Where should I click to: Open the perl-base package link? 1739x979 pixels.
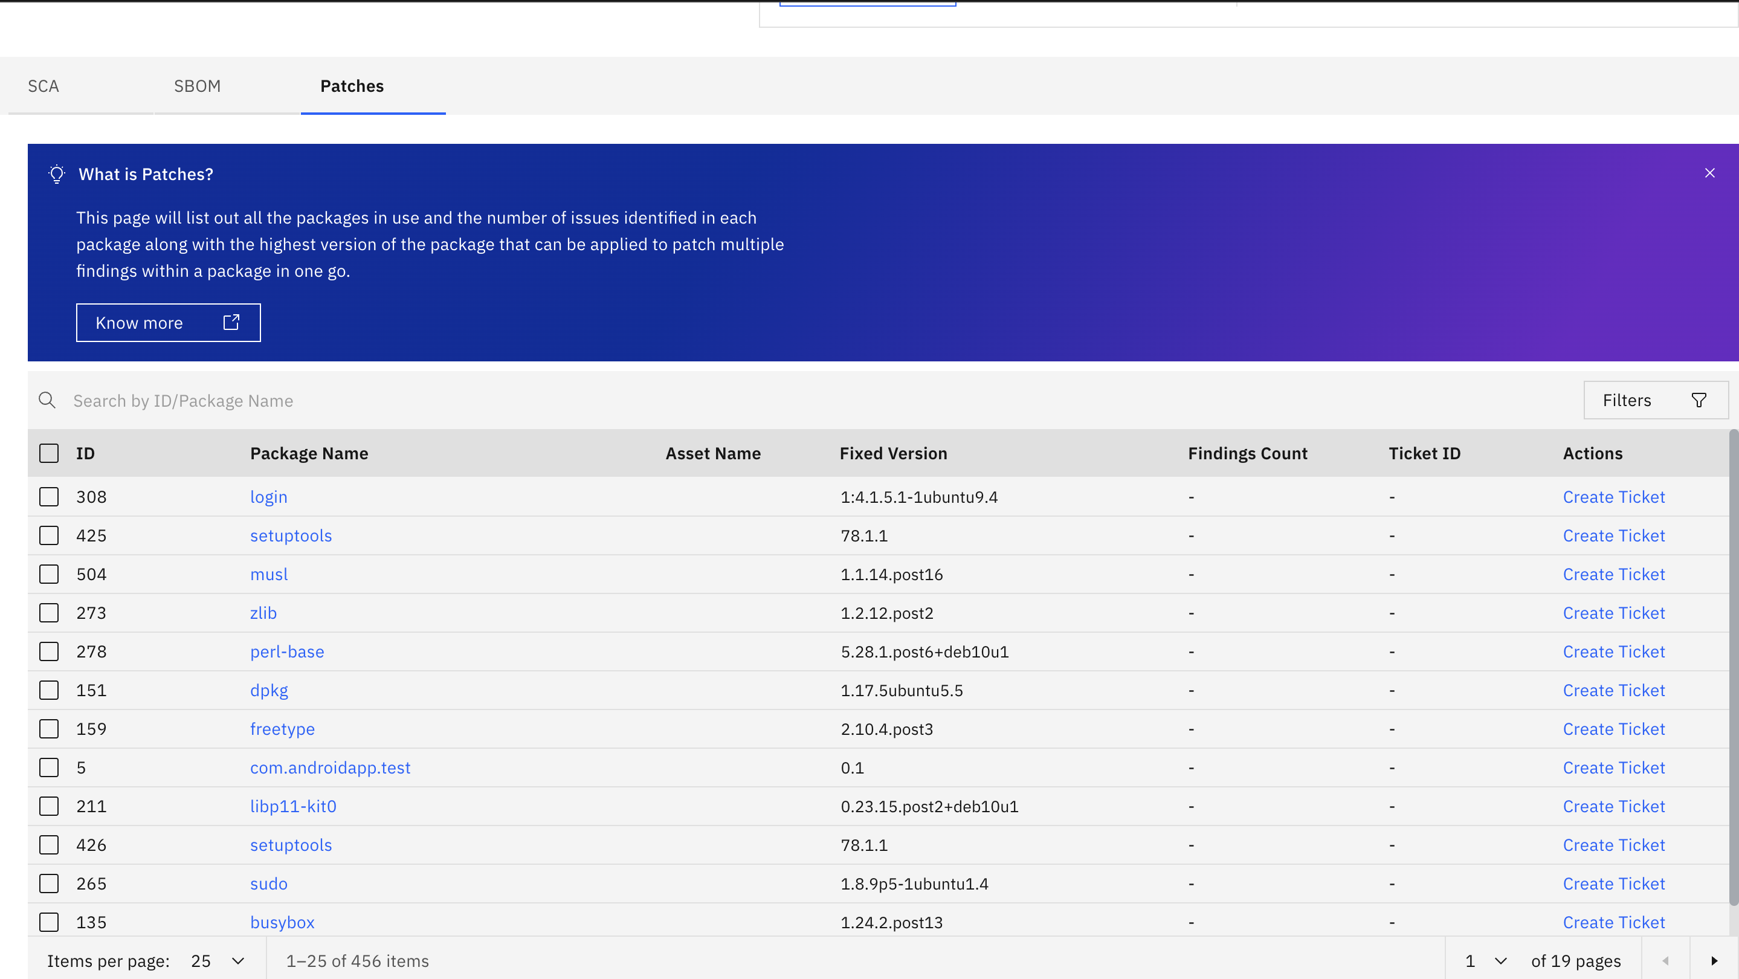point(287,651)
